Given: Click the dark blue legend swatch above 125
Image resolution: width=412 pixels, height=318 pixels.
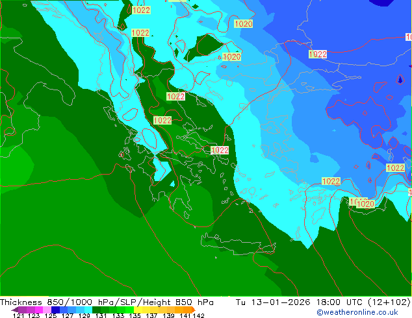Looking at the screenshot, I should pyautogui.click(x=55, y=310).
